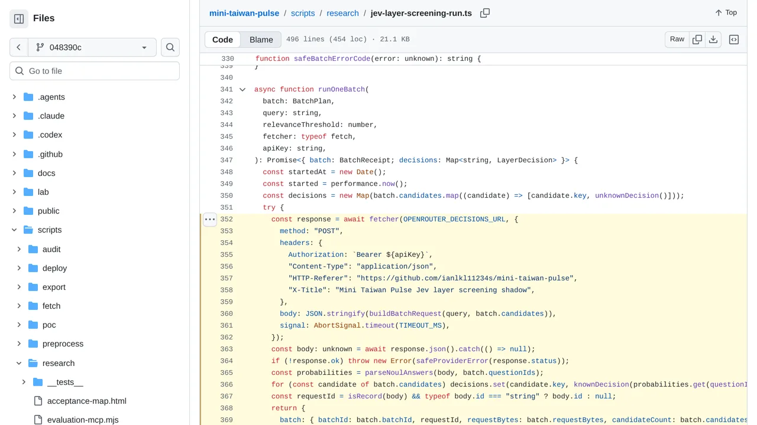The height and width of the screenshot is (425, 757).
Task: Collapse the runOneBatch function at line 341
Action: (x=242, y=90)
